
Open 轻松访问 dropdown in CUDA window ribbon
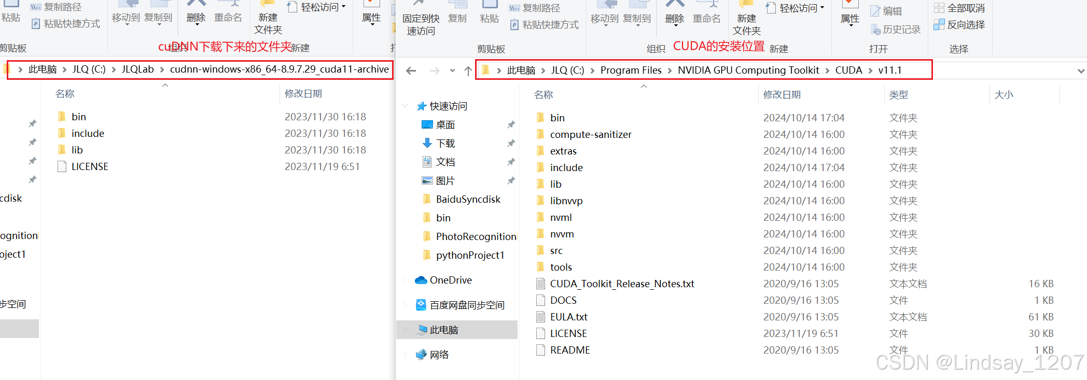pos(796,8)
